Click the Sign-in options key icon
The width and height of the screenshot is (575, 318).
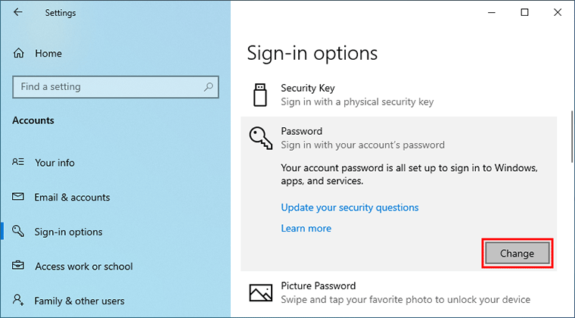pos(18,231)
